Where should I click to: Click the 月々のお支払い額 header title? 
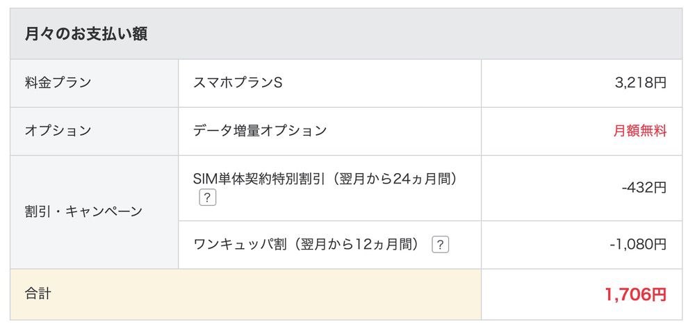[85, 34]
